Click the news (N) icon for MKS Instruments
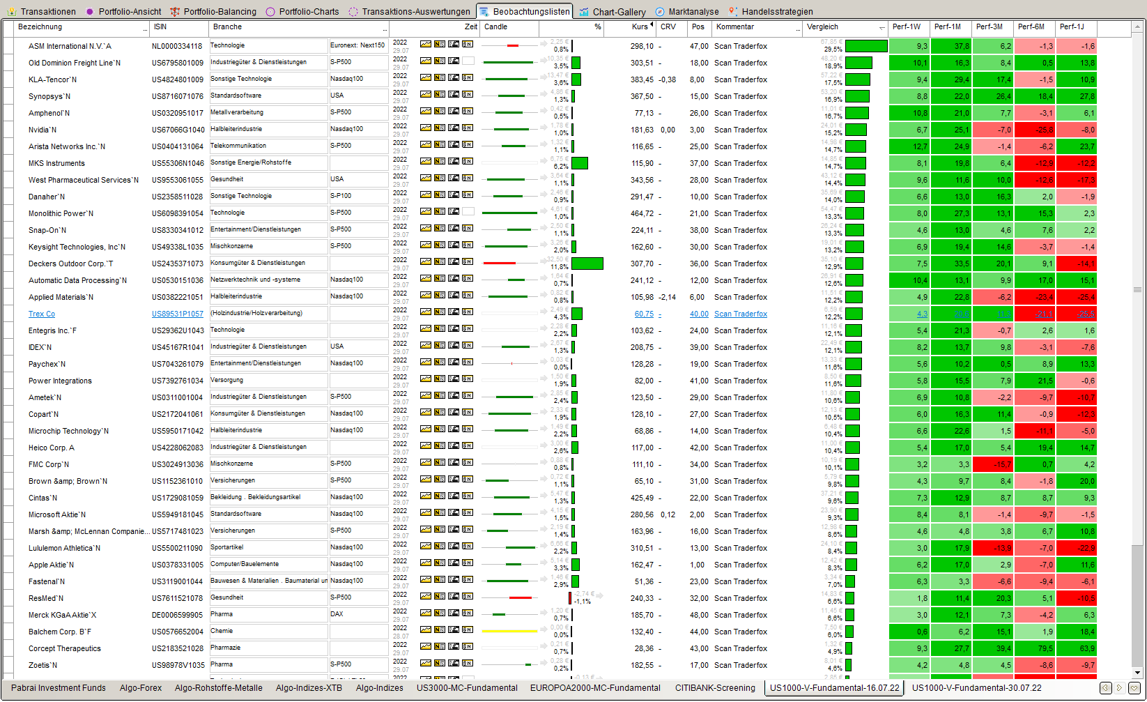The height and width of the screenshot is (702, 1147). (x=440, y=161)
